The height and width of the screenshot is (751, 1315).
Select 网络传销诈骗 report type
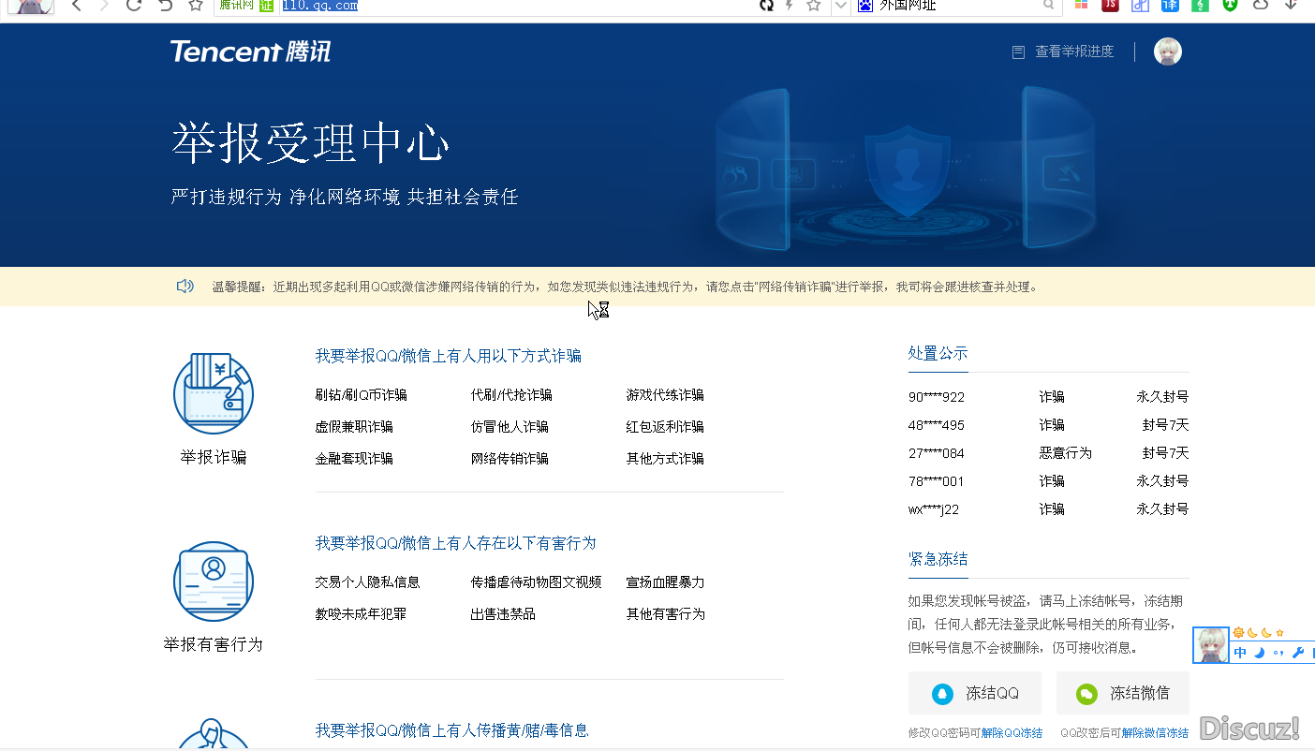(x=510, y=459)
